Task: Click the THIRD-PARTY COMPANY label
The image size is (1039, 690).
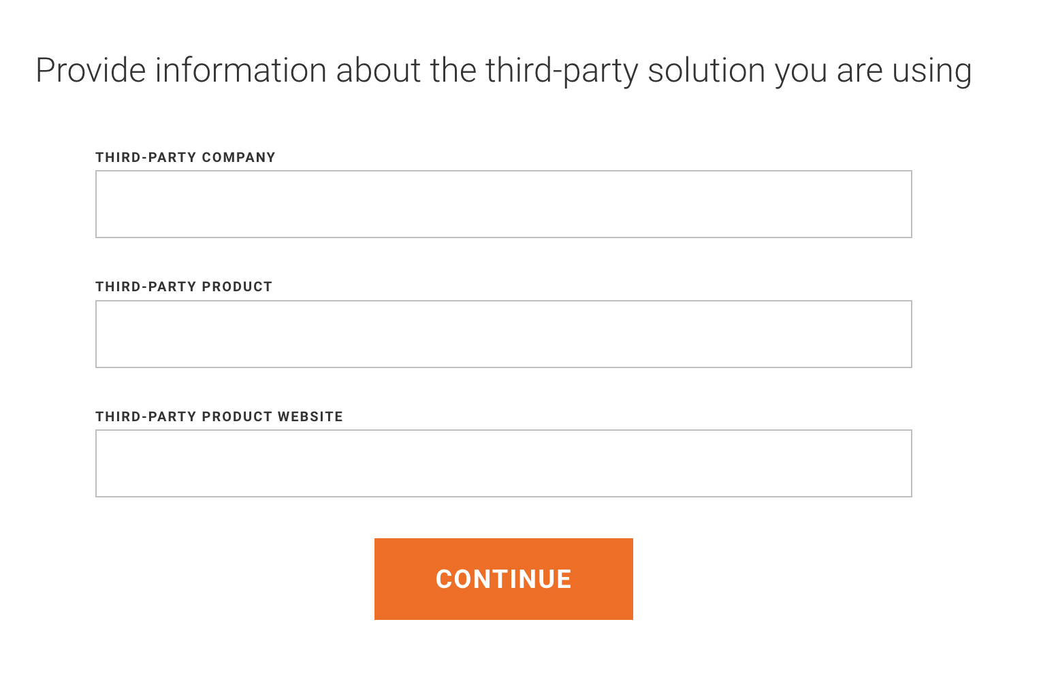Action: [x=185, y=157]
